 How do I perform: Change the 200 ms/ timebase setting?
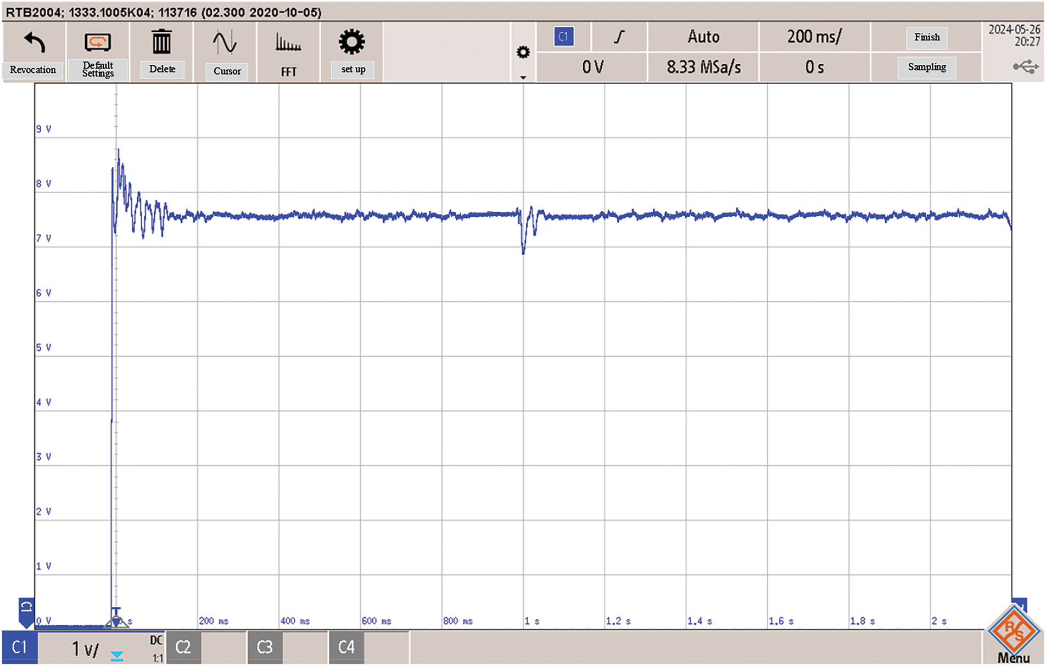(x=814, y=37)
